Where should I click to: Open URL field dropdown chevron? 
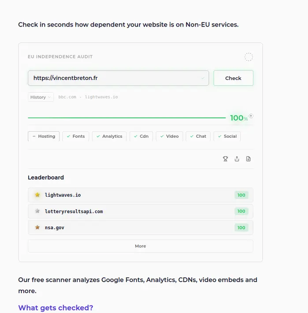coord(203,78)
